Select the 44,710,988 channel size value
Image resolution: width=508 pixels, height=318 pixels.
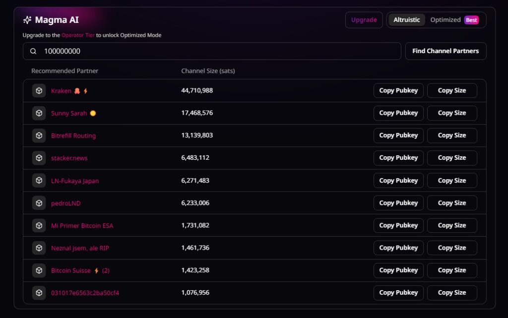[197, 90]
